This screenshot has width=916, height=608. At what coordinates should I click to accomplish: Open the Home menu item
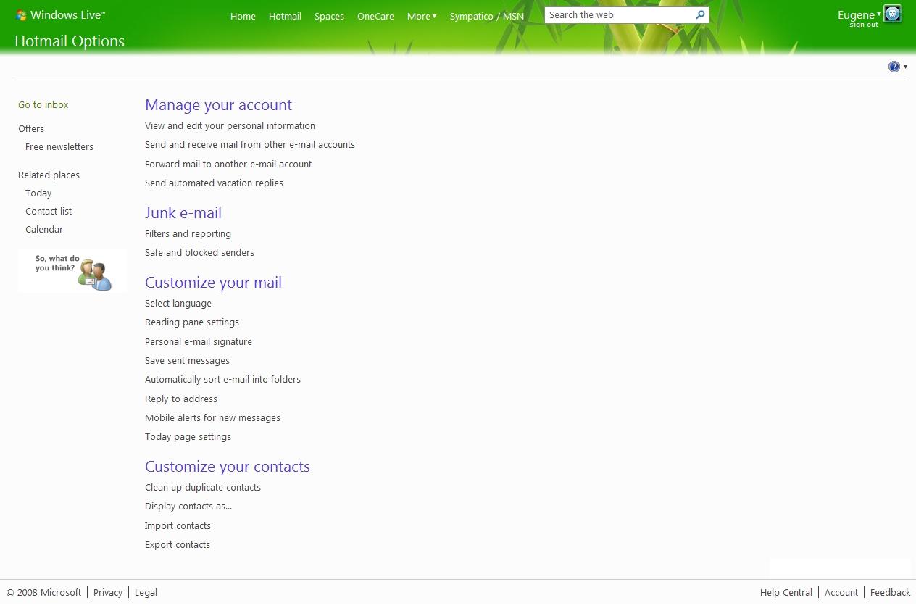pos(243,16)
